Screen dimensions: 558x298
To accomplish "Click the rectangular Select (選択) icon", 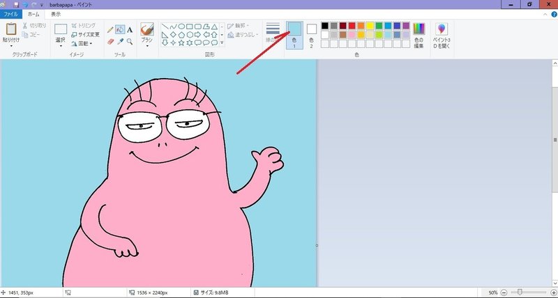I will (x=61, y=29).
